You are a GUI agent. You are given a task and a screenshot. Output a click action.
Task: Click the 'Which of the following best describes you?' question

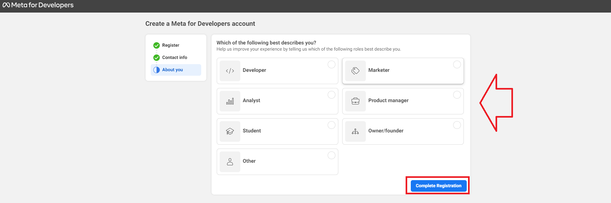(x=266, y=43)
